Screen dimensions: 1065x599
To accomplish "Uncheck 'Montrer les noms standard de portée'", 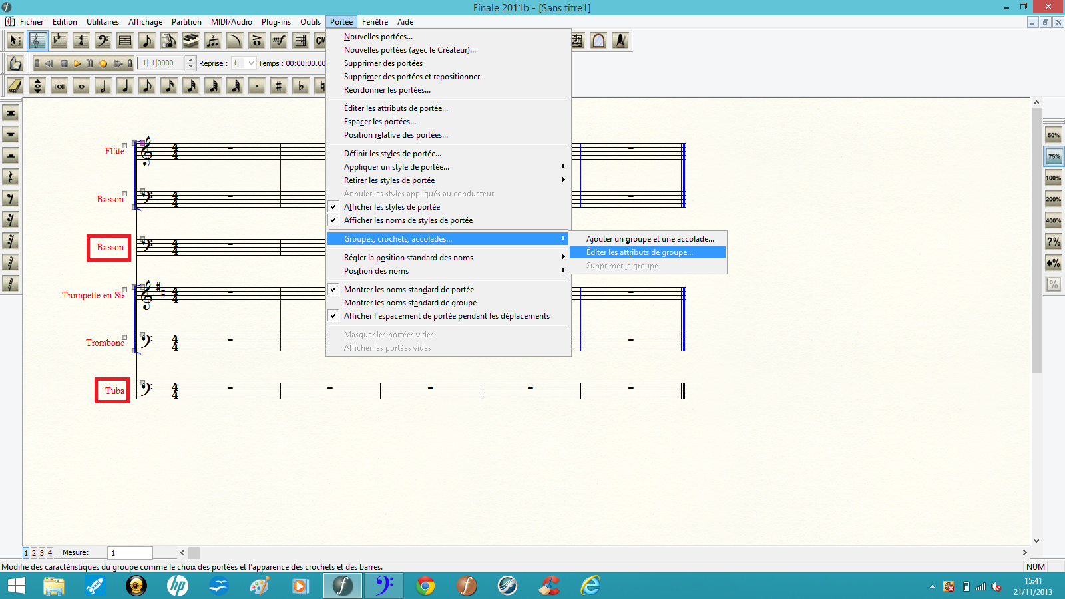I will click(409, 290).
